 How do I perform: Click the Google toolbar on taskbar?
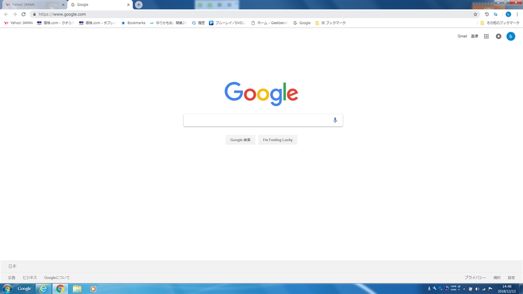[x=24, y=289]
